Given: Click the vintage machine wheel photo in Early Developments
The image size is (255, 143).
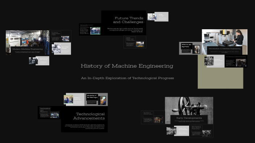Looking at the screenshot, I should (189, 106).
